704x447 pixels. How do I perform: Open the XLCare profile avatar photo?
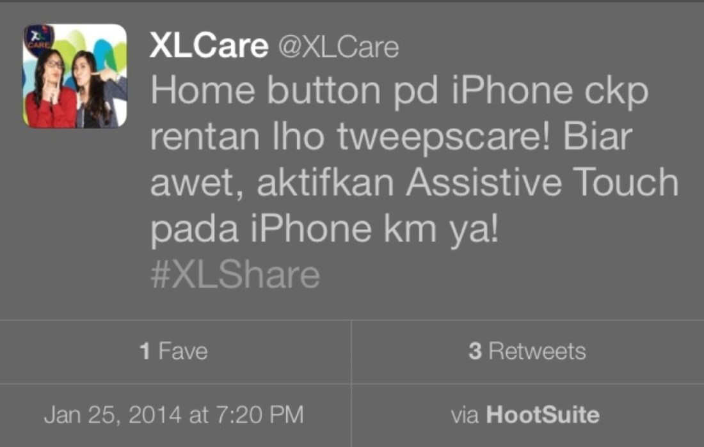click(x=75, y=76)
